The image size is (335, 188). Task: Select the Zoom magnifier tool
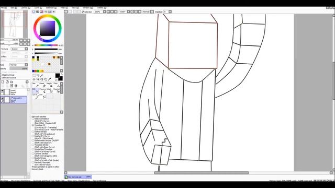coord(38,79)
